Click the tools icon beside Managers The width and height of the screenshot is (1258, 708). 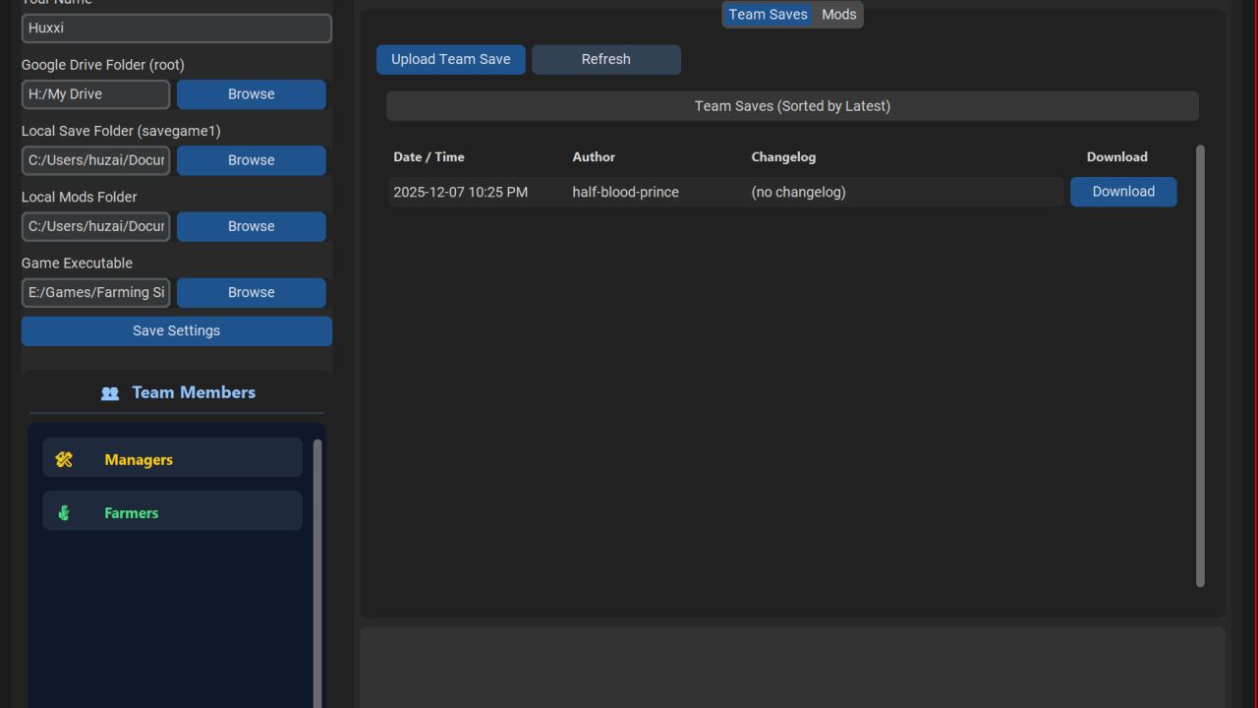coord(63,458)
